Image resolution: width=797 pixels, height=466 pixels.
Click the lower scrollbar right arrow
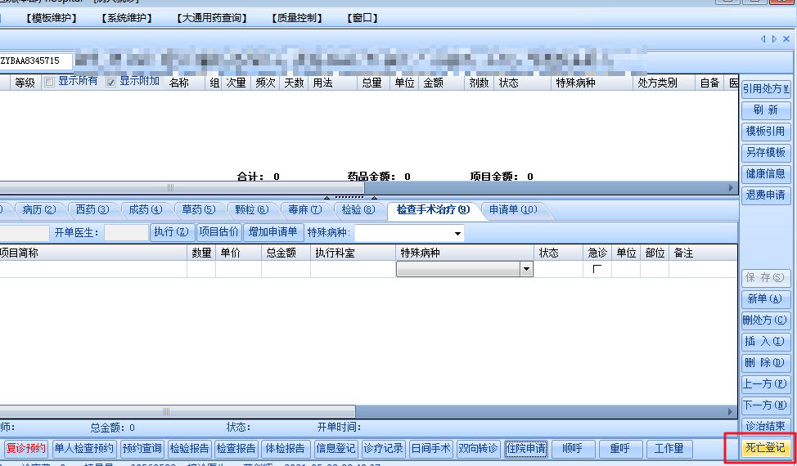click(x=731, y=411)
